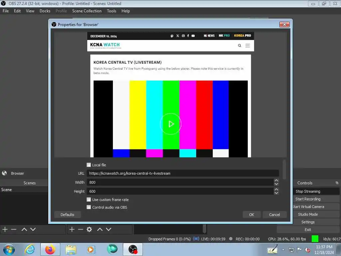Click the X (Twitter) icon in the page header
The height and width of the screenshot is (256, 341).
[178, 36]
